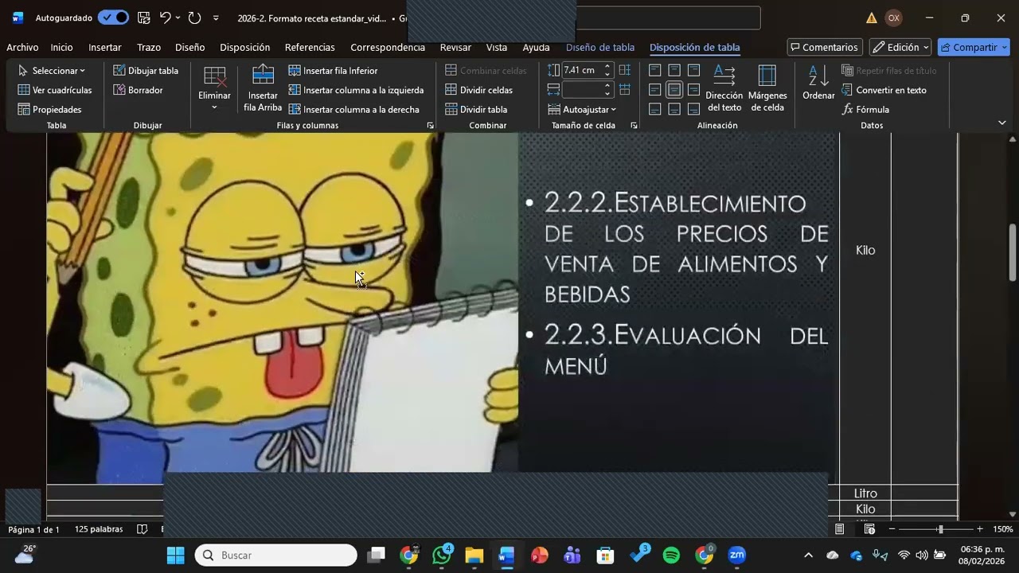The image size is (1019, 573).
Task: Switch to the Correspondencia tab
Action: 388,47
